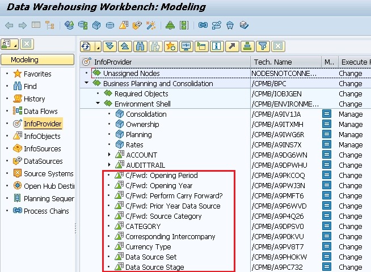Viewport: 371px width, 272px height.
Task: Click Manage for the Consolidation row
Action: click(351, 114)
